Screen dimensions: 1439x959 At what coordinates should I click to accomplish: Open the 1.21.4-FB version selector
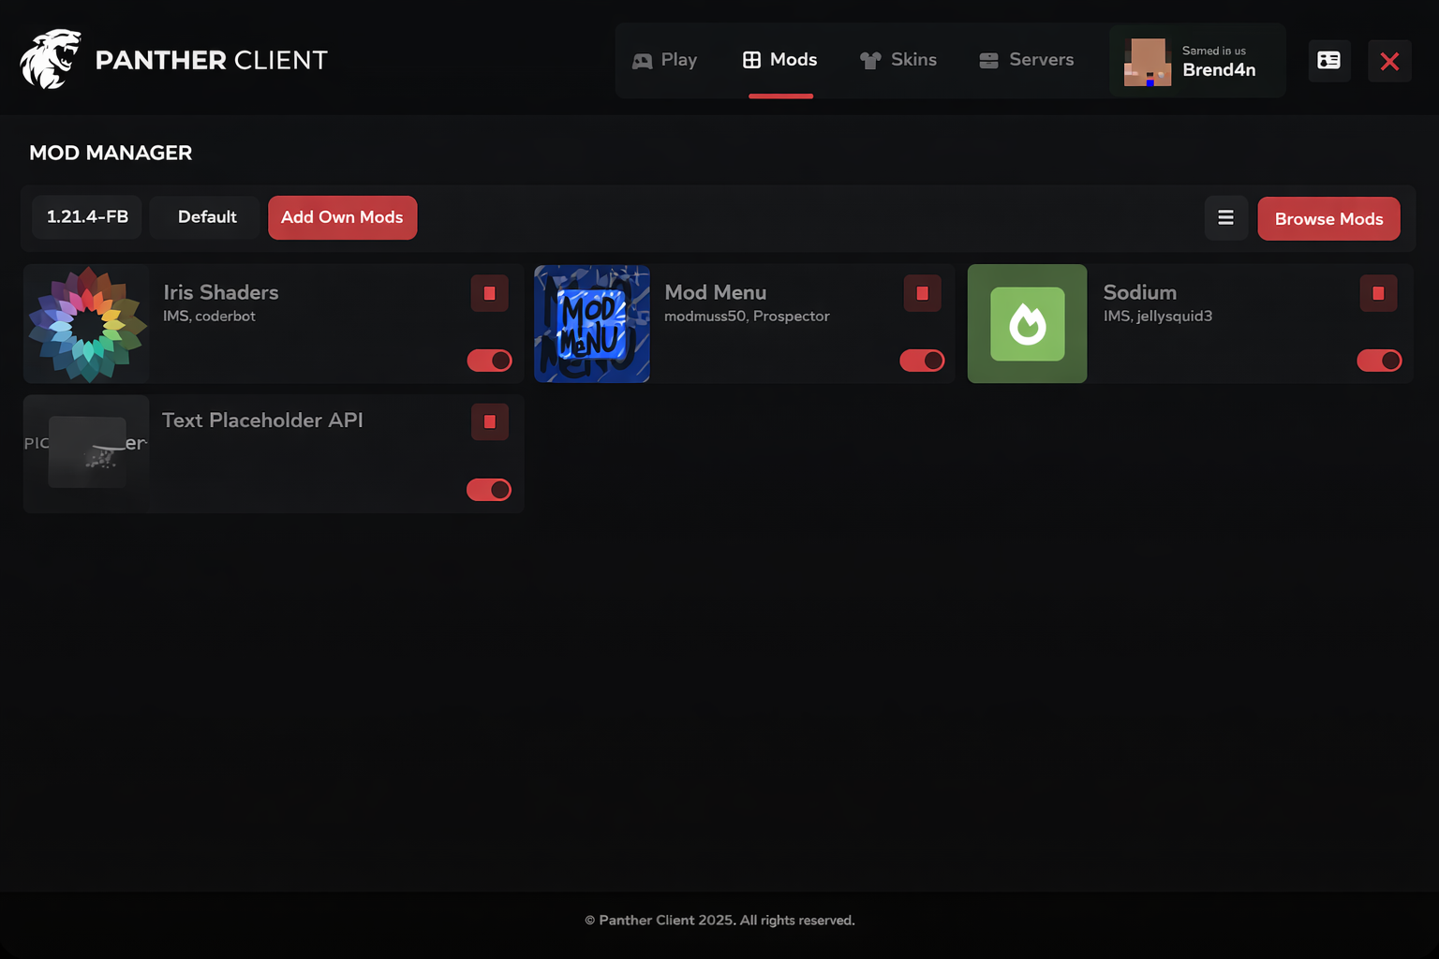click(x=87, y=217)
